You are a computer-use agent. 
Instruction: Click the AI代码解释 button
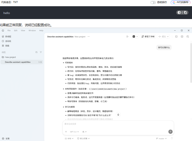tap(180, 2)
